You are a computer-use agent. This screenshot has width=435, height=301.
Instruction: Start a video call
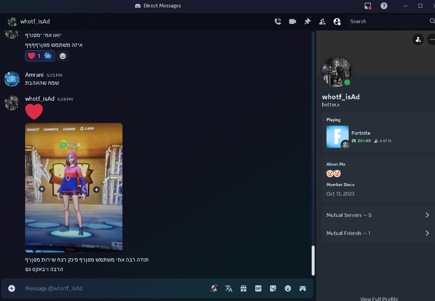(292, 21)
